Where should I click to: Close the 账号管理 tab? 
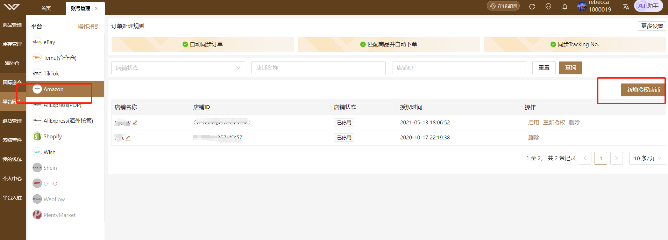point(96,8)
